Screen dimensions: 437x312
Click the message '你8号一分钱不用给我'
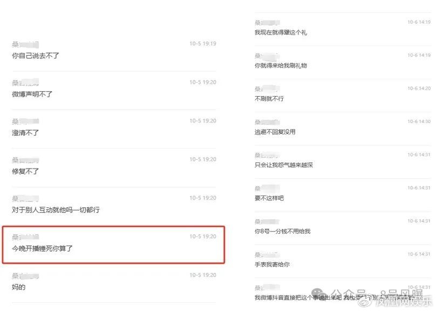[x=282, y=231]
